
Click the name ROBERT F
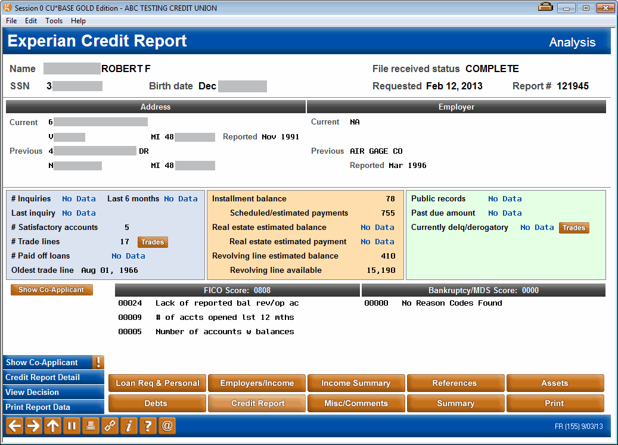point(126,69)
